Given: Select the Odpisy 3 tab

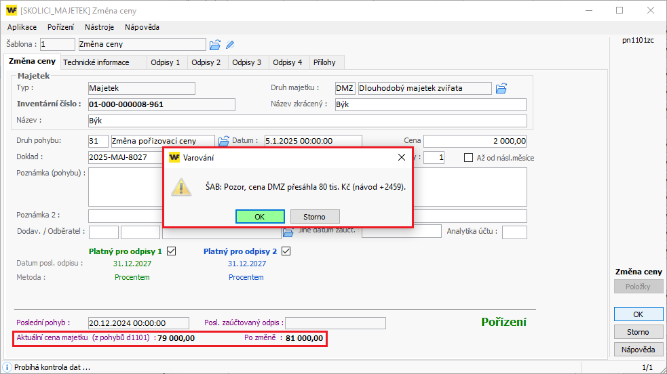Looking at the screenshot, I should point(246,62).
